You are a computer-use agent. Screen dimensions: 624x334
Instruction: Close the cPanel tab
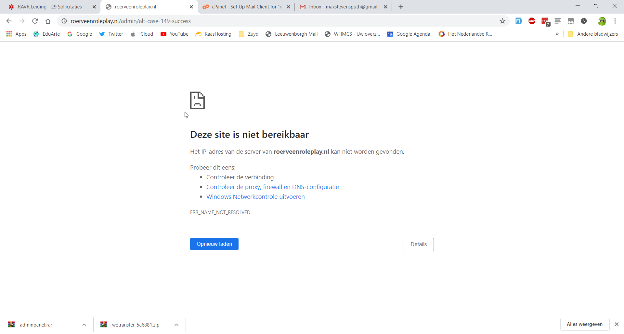pyautogui.click(x=288, y=7)
